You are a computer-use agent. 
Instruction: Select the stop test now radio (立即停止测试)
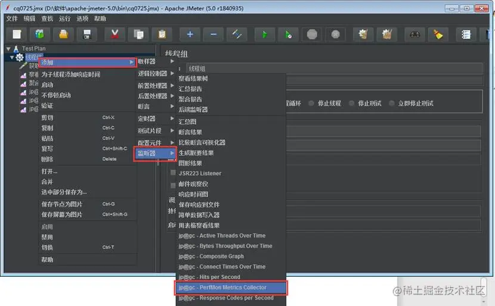pyautogui.click(x=392, y=104)
